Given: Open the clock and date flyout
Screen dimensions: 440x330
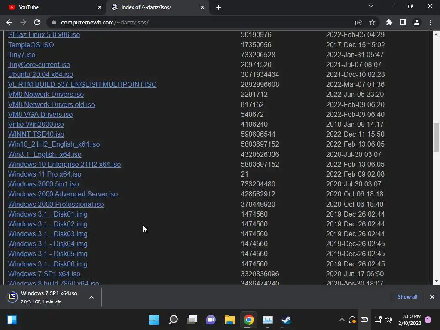Looking at the screenshot, I should tap(409, 320).
